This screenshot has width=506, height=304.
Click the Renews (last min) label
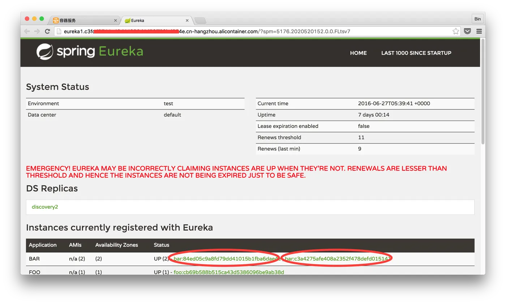click(x=279, y=149)
